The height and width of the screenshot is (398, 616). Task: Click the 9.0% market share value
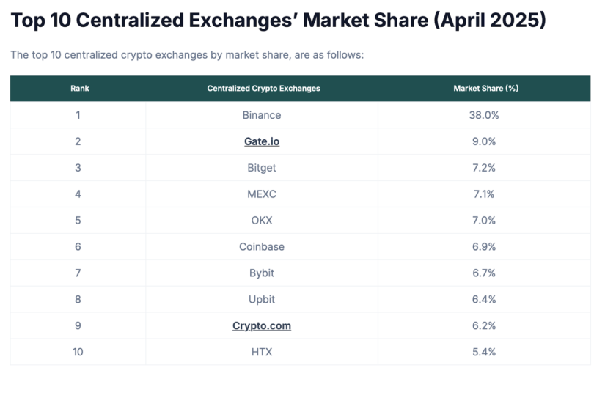484,141
